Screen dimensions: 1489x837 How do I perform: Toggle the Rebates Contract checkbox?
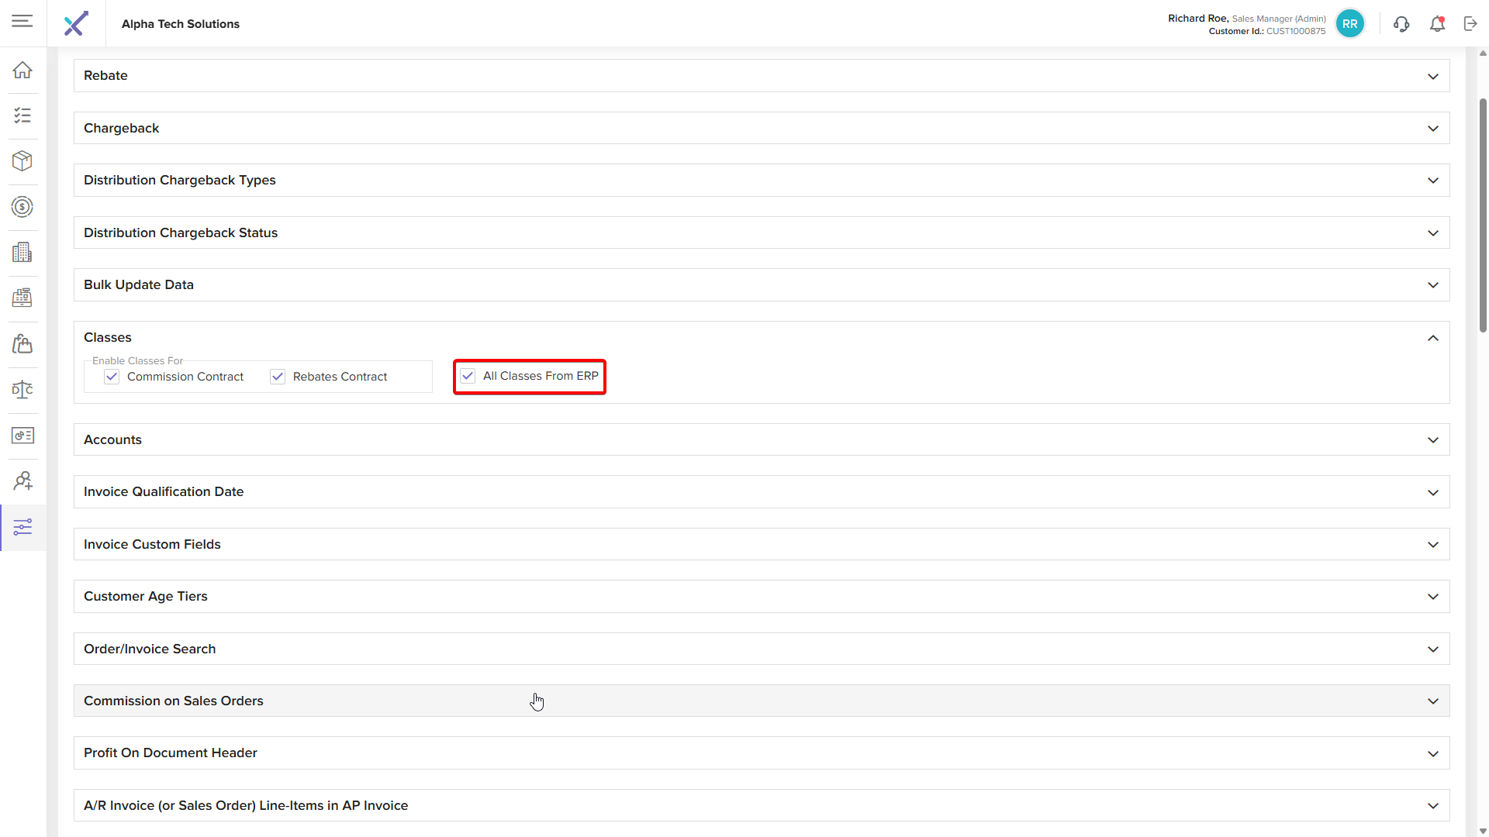(278, 377)
